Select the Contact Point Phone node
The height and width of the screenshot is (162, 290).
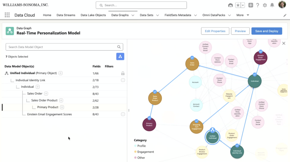219,80
